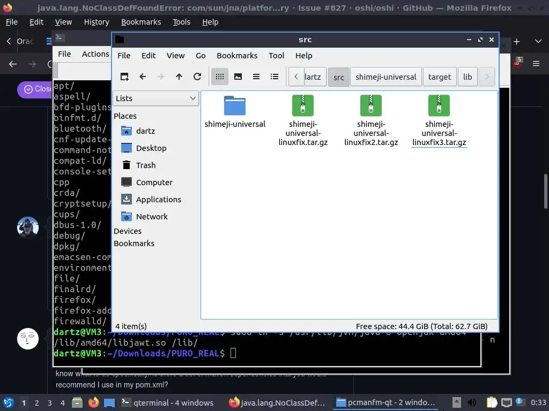
Task: Select shimeji-universal-linuxfix2.tar.gz archive
Action: pos(371,120)
